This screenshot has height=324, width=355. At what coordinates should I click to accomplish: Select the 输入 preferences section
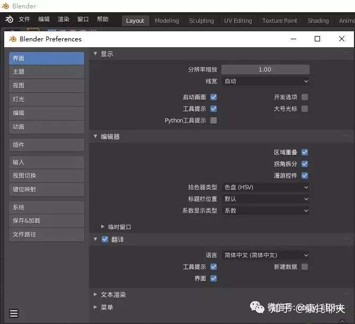tap(47, 162)
